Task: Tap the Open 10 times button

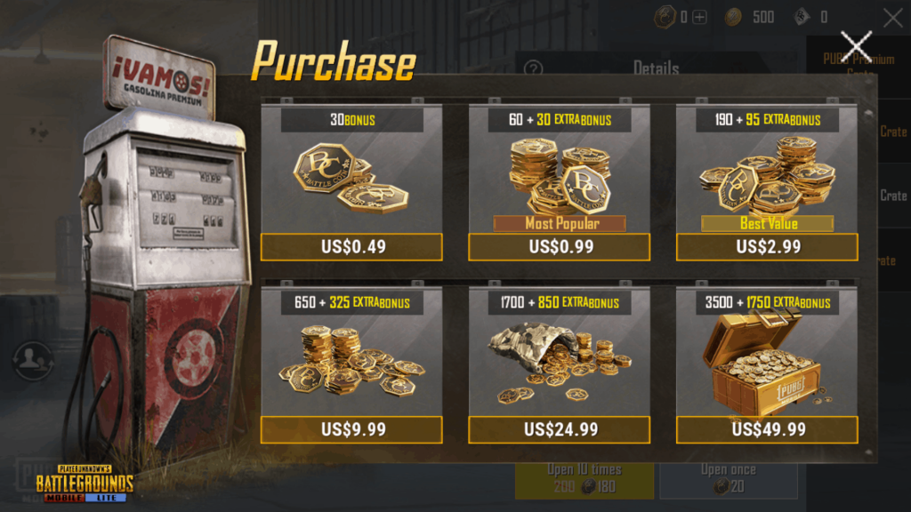Action: (584, 479)
